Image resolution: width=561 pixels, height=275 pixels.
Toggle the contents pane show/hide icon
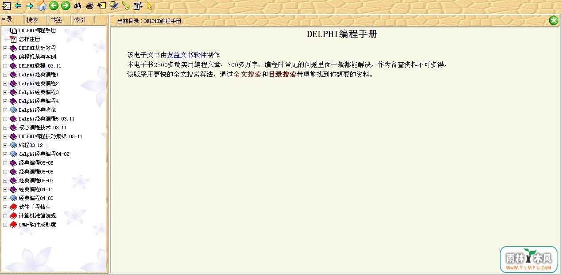6,6
